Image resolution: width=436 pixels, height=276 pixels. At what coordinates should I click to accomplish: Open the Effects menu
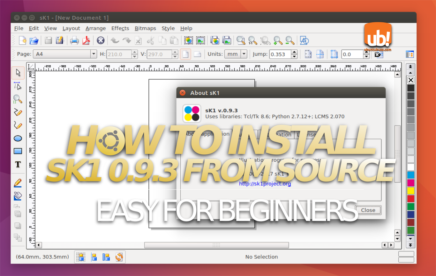(x=120, y=28)
